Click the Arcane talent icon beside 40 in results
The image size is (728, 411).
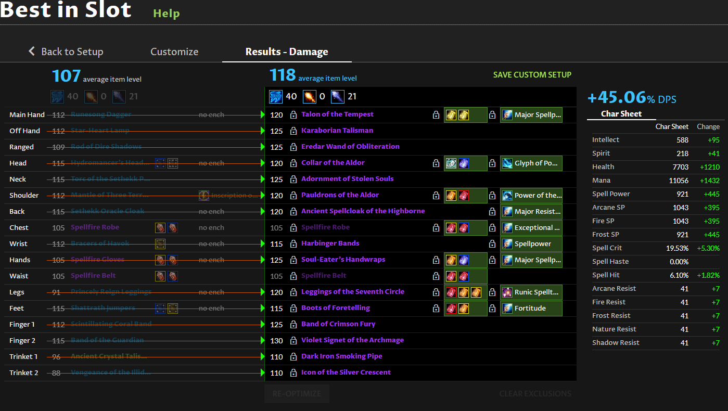tap(276, 97)
